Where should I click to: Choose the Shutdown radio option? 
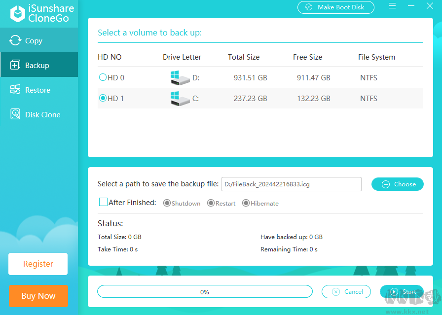[x=167, y=203]
